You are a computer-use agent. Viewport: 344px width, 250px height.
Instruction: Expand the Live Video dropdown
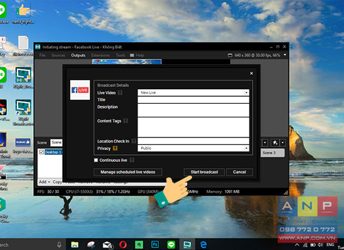246,92
